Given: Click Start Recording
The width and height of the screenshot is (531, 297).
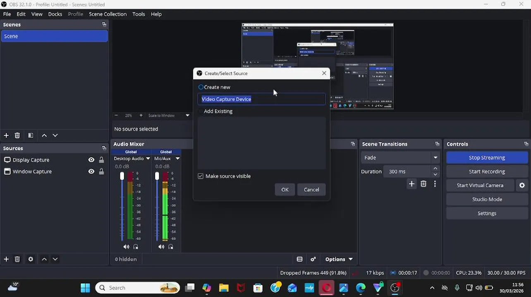Looking at the screenshot, I should click(487, 172).
